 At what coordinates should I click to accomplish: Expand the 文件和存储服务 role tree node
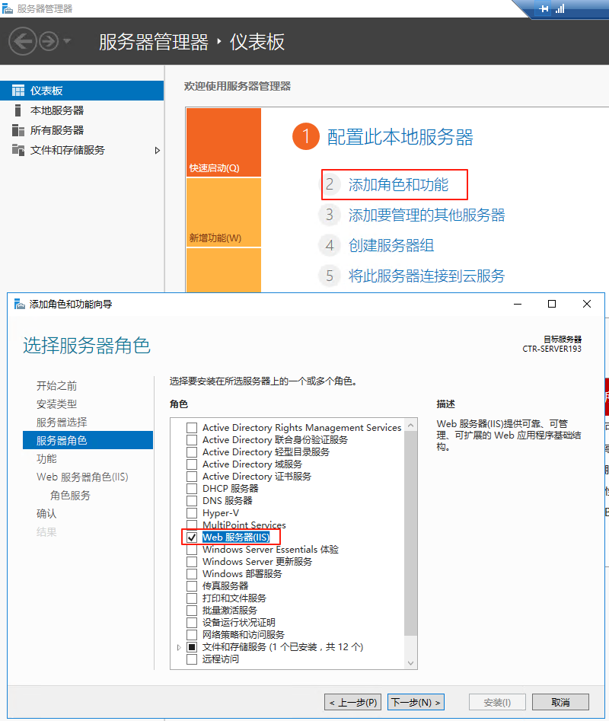click(x=179, y=647)
